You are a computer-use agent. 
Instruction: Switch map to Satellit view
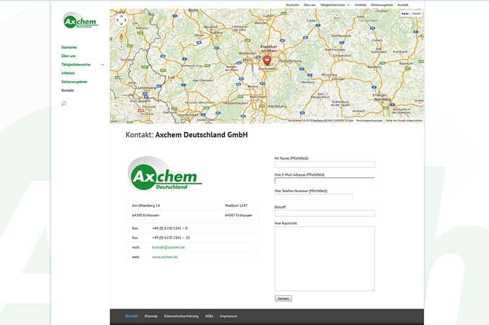point(416,13)
